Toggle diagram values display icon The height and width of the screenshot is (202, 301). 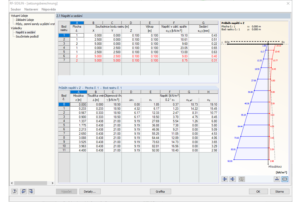285,179
